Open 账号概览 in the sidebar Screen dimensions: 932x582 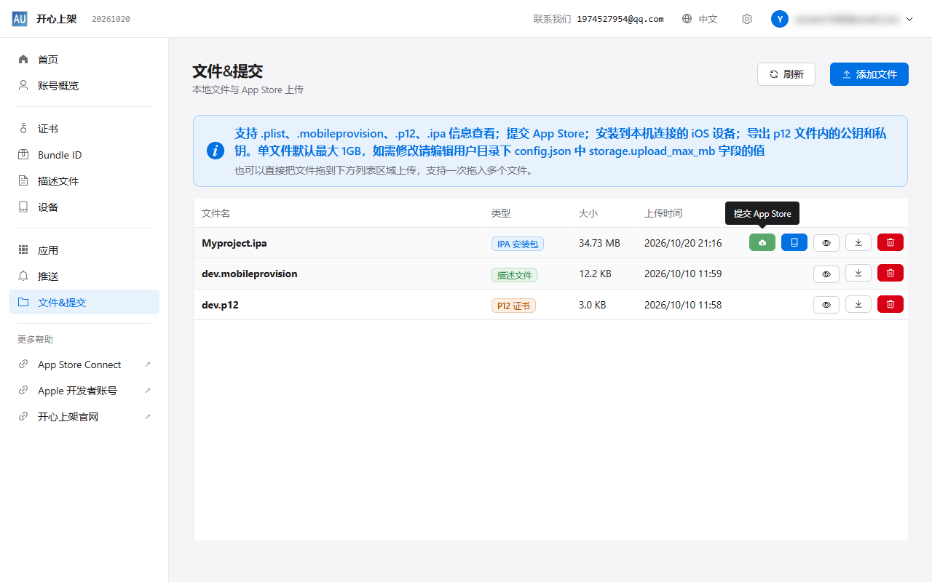click(84, 86)
